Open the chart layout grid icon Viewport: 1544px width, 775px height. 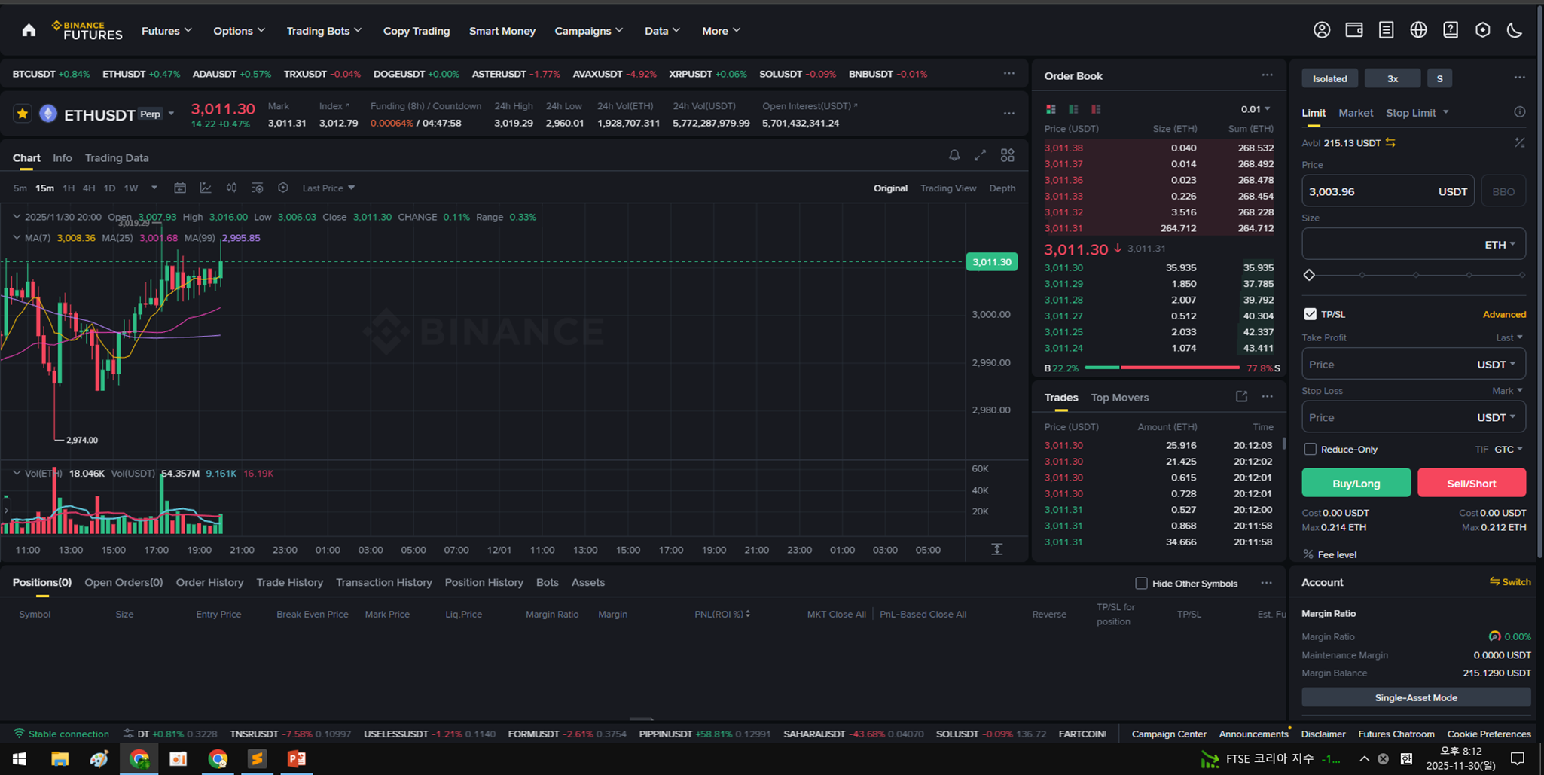pos(1008,155)
